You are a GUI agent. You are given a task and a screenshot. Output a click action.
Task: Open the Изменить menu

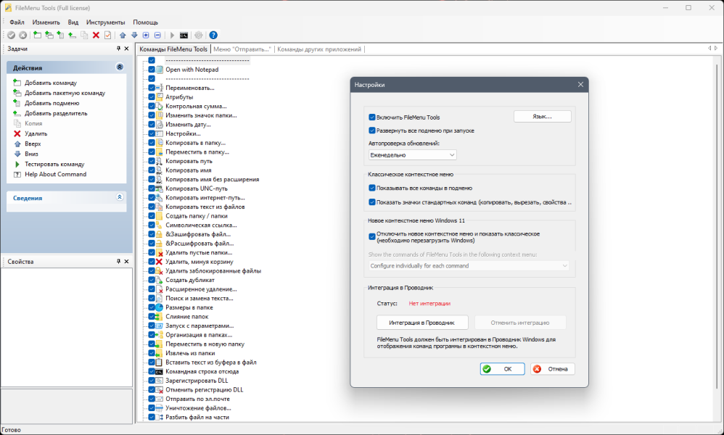[46, 22]
